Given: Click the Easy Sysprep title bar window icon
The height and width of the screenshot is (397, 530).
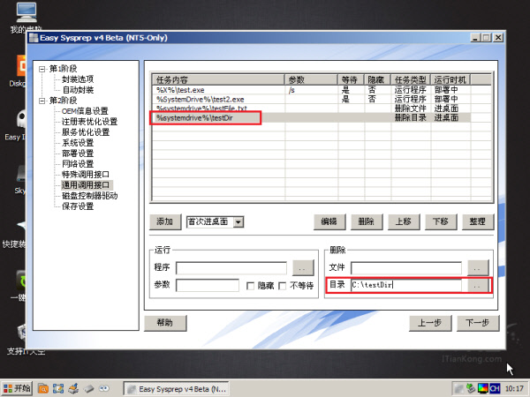Looking at the screenshot, I should point(34,38).
